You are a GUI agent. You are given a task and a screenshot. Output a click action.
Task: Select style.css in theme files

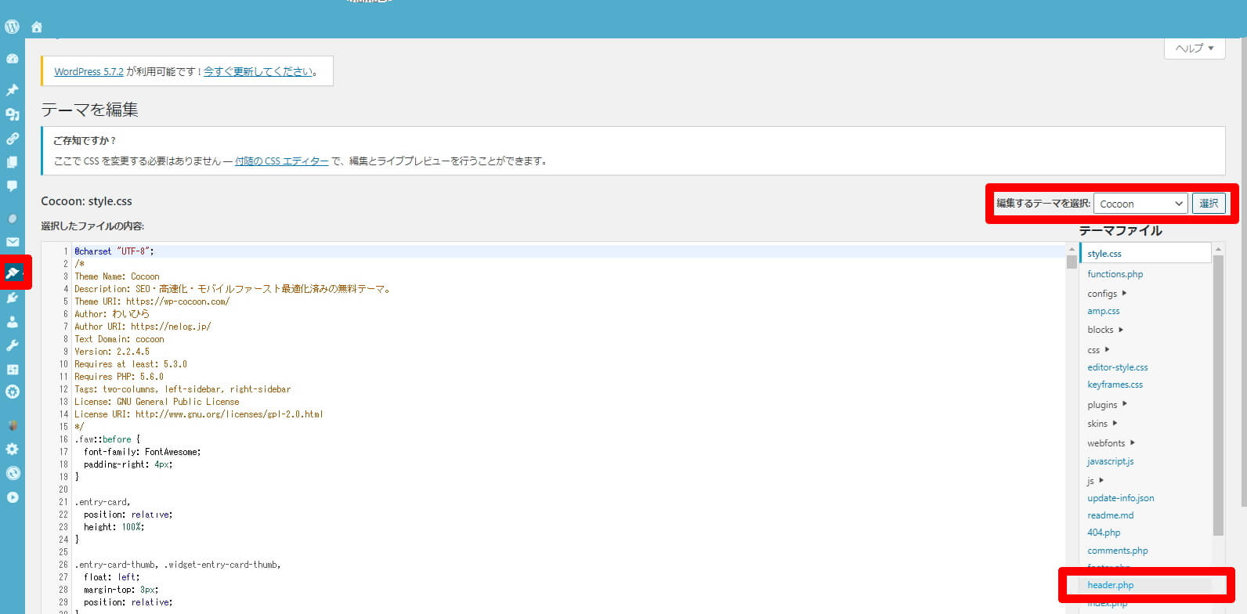click(1104, 254)
